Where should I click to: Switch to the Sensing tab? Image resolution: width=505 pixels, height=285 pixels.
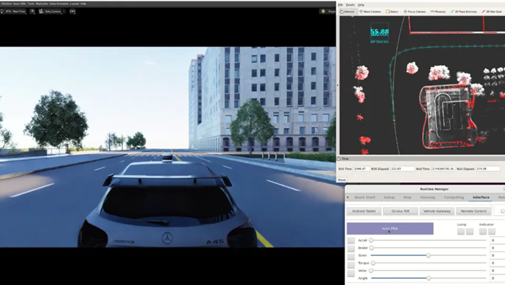(427, 198)
